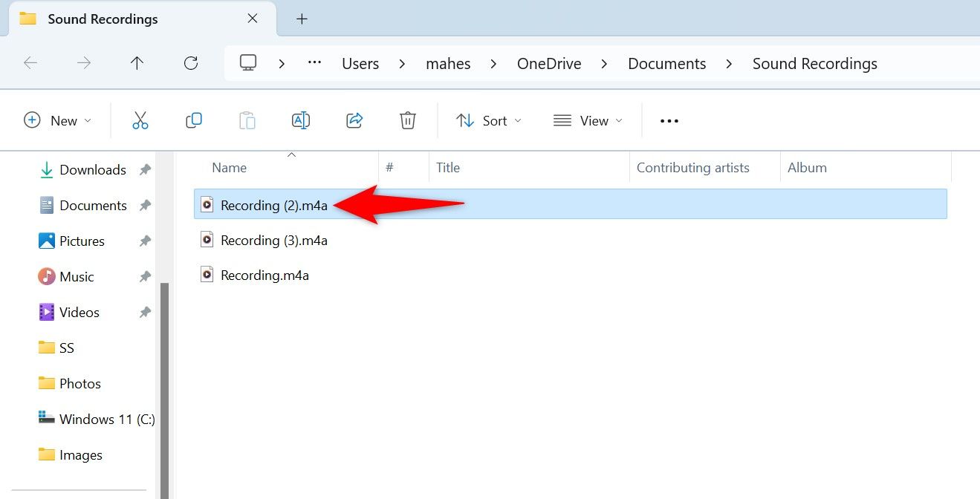Screen dimensions: 980x499
Task: Click Documents in the address breadcrumb
Action: (667, 64)
